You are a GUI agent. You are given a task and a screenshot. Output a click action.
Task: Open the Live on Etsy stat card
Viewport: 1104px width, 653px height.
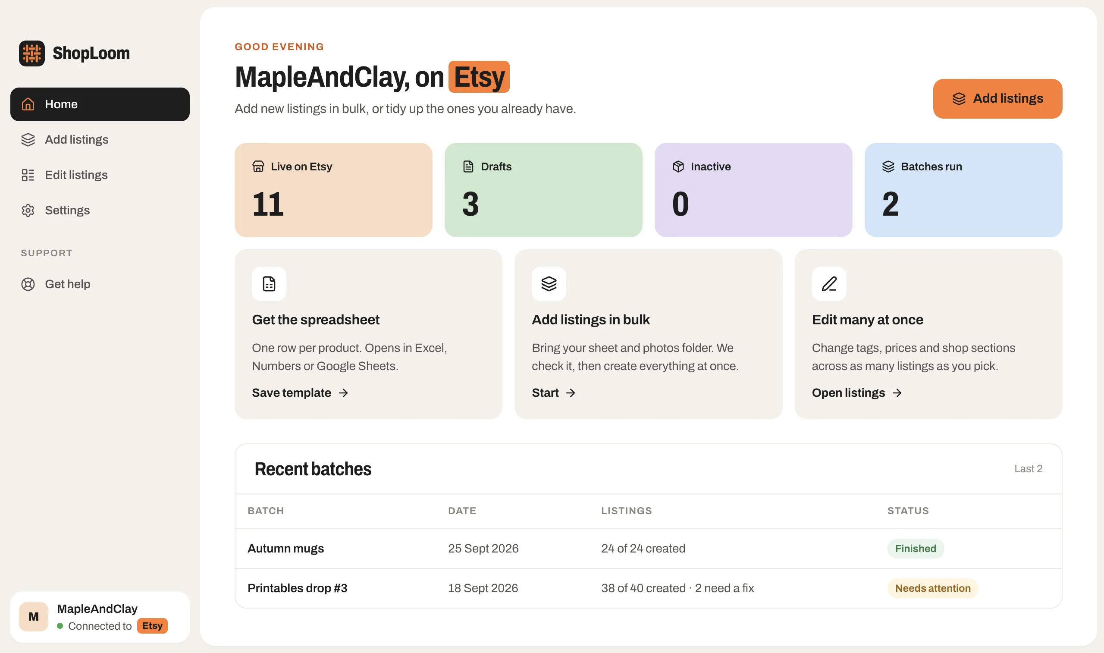pos(333,190)
